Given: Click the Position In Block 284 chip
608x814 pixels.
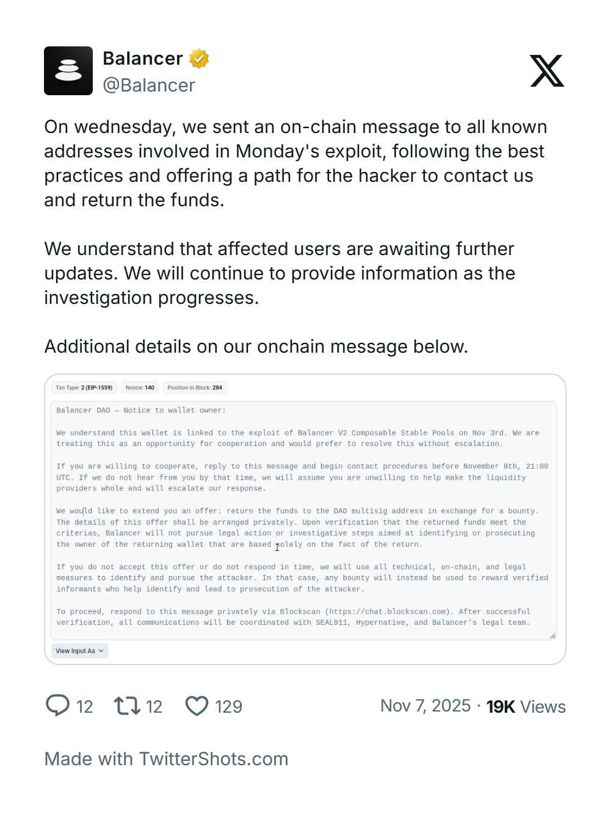Looking at the screenshot, I should point(195,387).
